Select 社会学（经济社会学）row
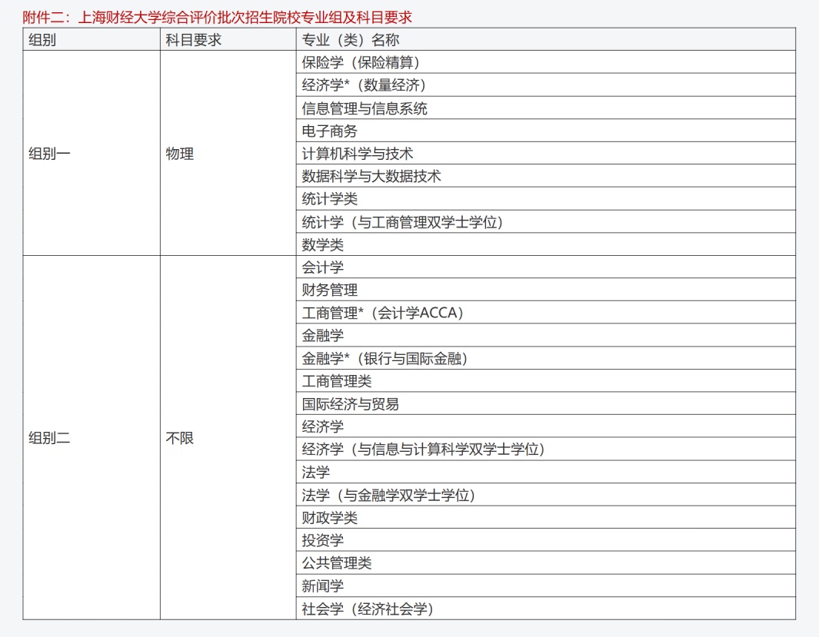The width and height of the screenshot is (819, 637). tap(546, 609)
